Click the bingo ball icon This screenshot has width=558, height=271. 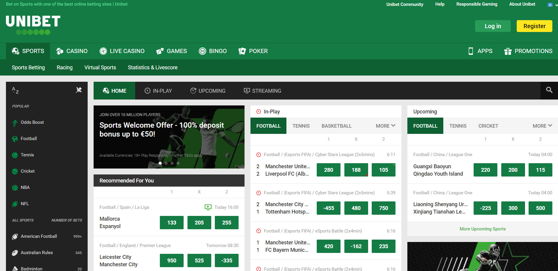point(202,51)
